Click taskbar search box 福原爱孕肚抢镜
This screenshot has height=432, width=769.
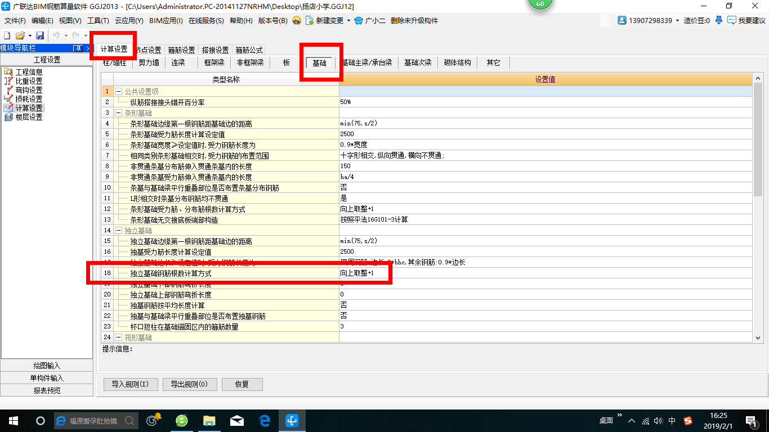tap(96, 420)
